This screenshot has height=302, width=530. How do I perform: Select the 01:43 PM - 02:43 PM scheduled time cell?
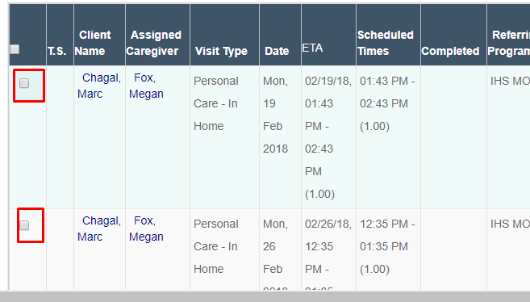[387, 103]
